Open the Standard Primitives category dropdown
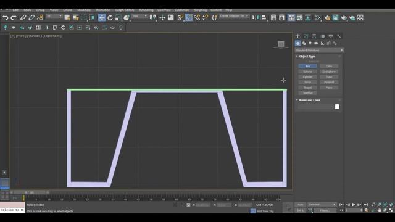 coord(319,51)
